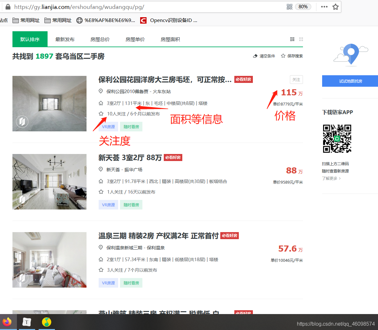Click the 必看好房 badge on the 新天荟 listing
378x330 pixels.
pos(173,158)
